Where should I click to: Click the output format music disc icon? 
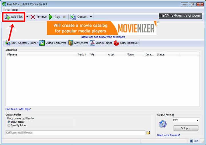point(163,124)
